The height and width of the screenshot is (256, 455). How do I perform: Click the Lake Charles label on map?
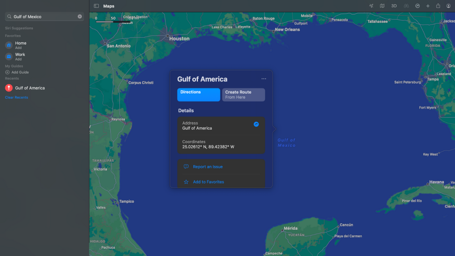pos(222,27)
